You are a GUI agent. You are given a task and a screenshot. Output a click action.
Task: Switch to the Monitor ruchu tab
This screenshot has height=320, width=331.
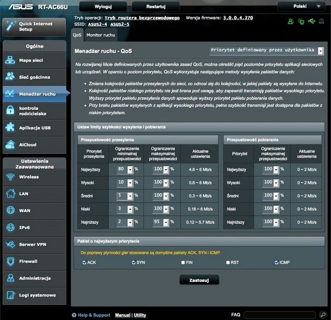coord(101,35)
